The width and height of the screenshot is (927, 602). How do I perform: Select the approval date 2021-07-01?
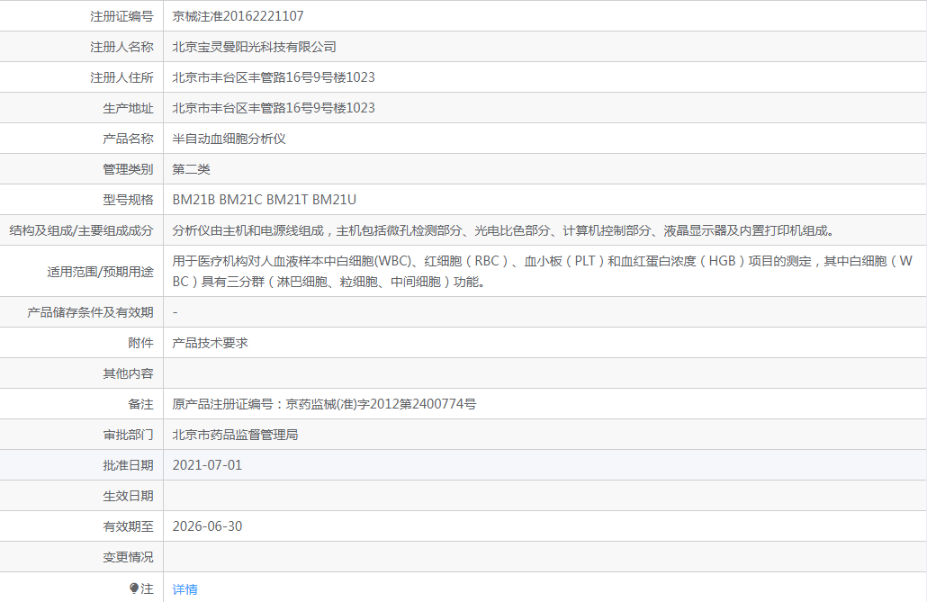click(x=207, y=465)
